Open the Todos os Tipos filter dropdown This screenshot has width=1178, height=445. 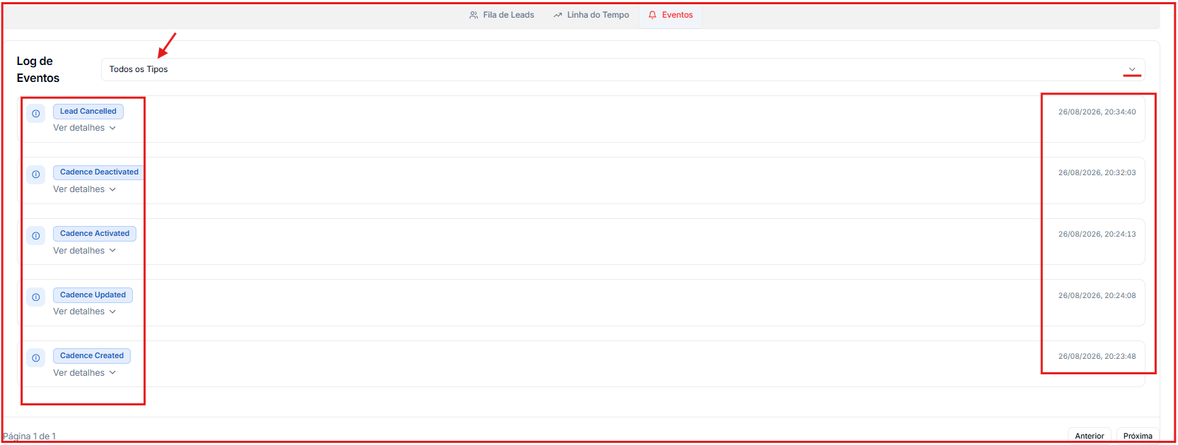point(623,69)
